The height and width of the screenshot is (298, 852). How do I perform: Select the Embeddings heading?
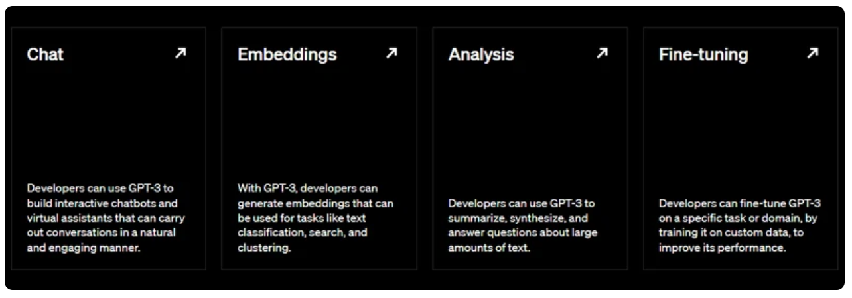pyautogui.click(x=287, y=54)
